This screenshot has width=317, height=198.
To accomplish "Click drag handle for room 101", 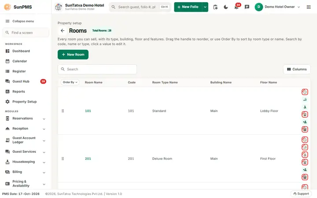I will click(63, 111).
